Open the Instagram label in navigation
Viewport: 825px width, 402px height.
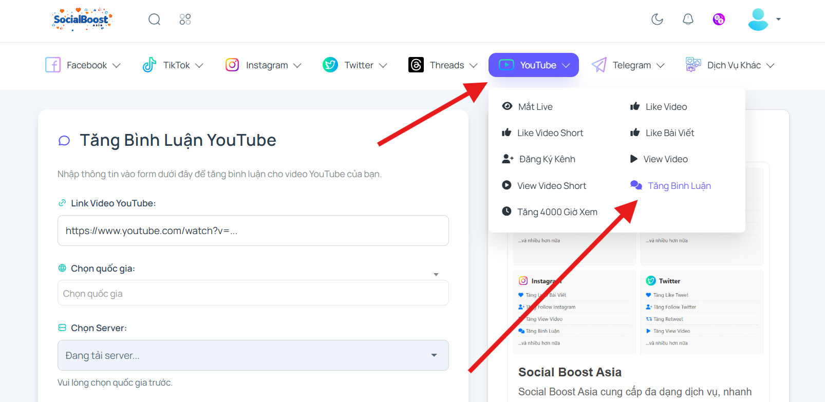[267, 65]
